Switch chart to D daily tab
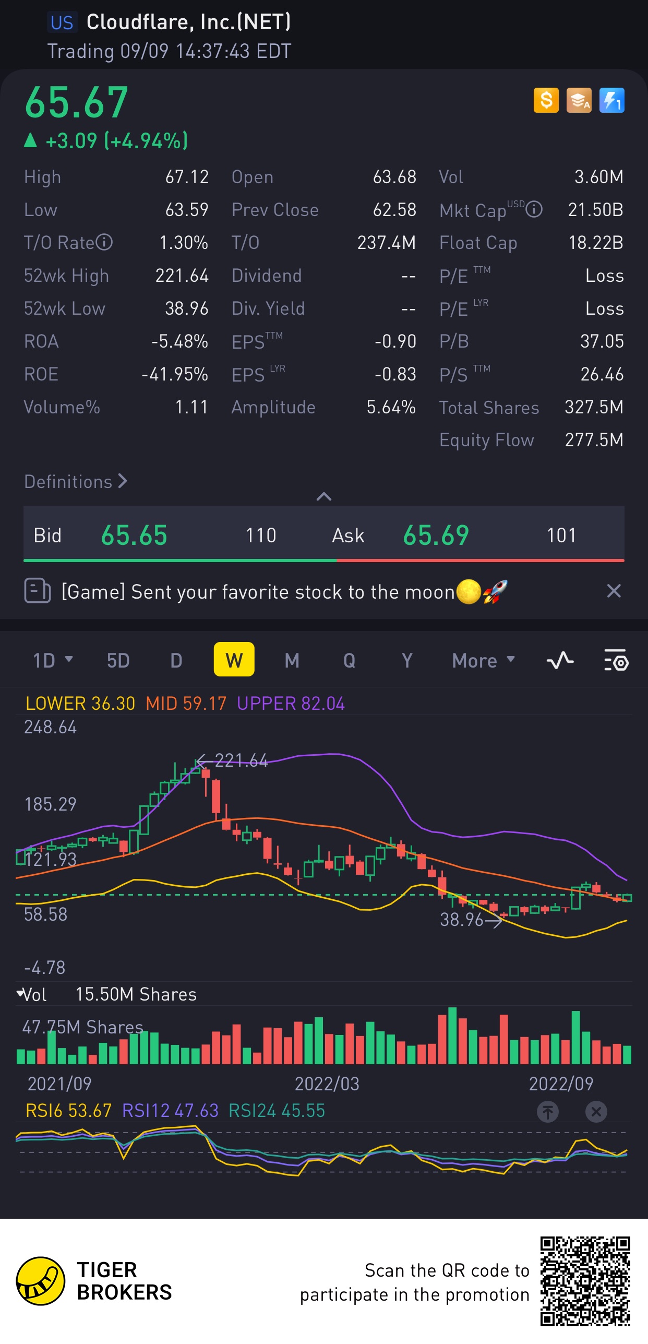Viewport: 648px width, 1344px height. [x=176, y=660]
